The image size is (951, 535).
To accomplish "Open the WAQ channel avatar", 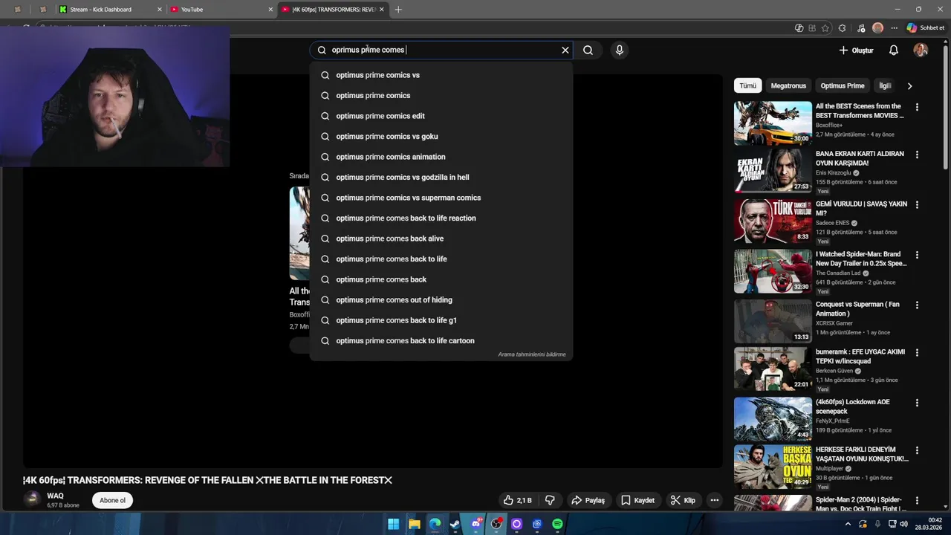I will (32, 499).
